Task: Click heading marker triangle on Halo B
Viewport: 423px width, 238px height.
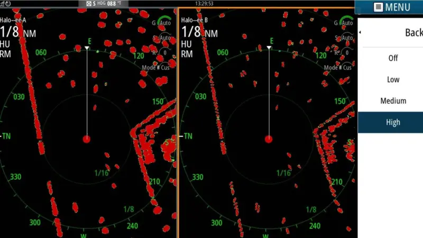Action: pyautogui.click(x=269, y=48)
